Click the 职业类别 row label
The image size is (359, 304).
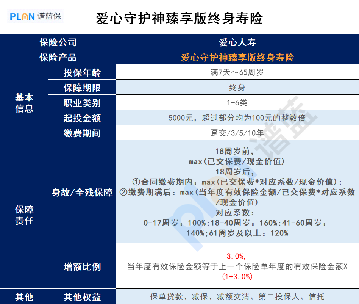coord(82,103)
